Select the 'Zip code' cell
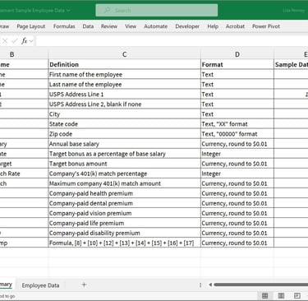 [125, 134]
